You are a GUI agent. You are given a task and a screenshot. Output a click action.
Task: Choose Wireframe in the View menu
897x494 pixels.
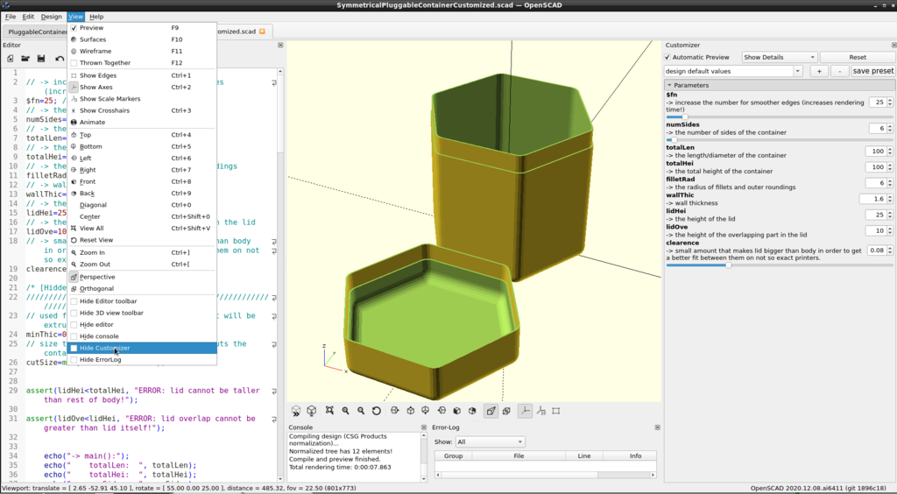(x=142, y=51)
